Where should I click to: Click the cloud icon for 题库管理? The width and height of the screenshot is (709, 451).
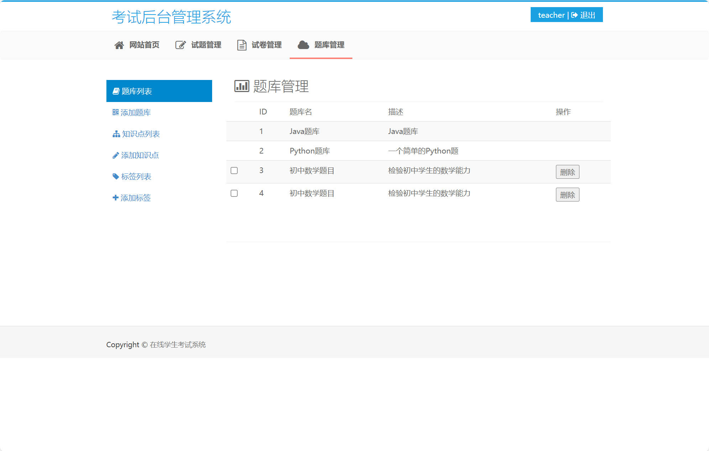click(303, 45)
